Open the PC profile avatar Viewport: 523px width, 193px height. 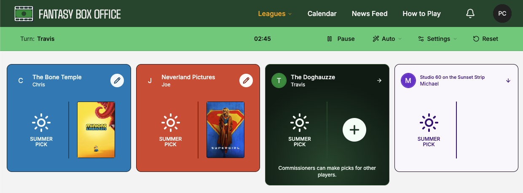point(502,13)
